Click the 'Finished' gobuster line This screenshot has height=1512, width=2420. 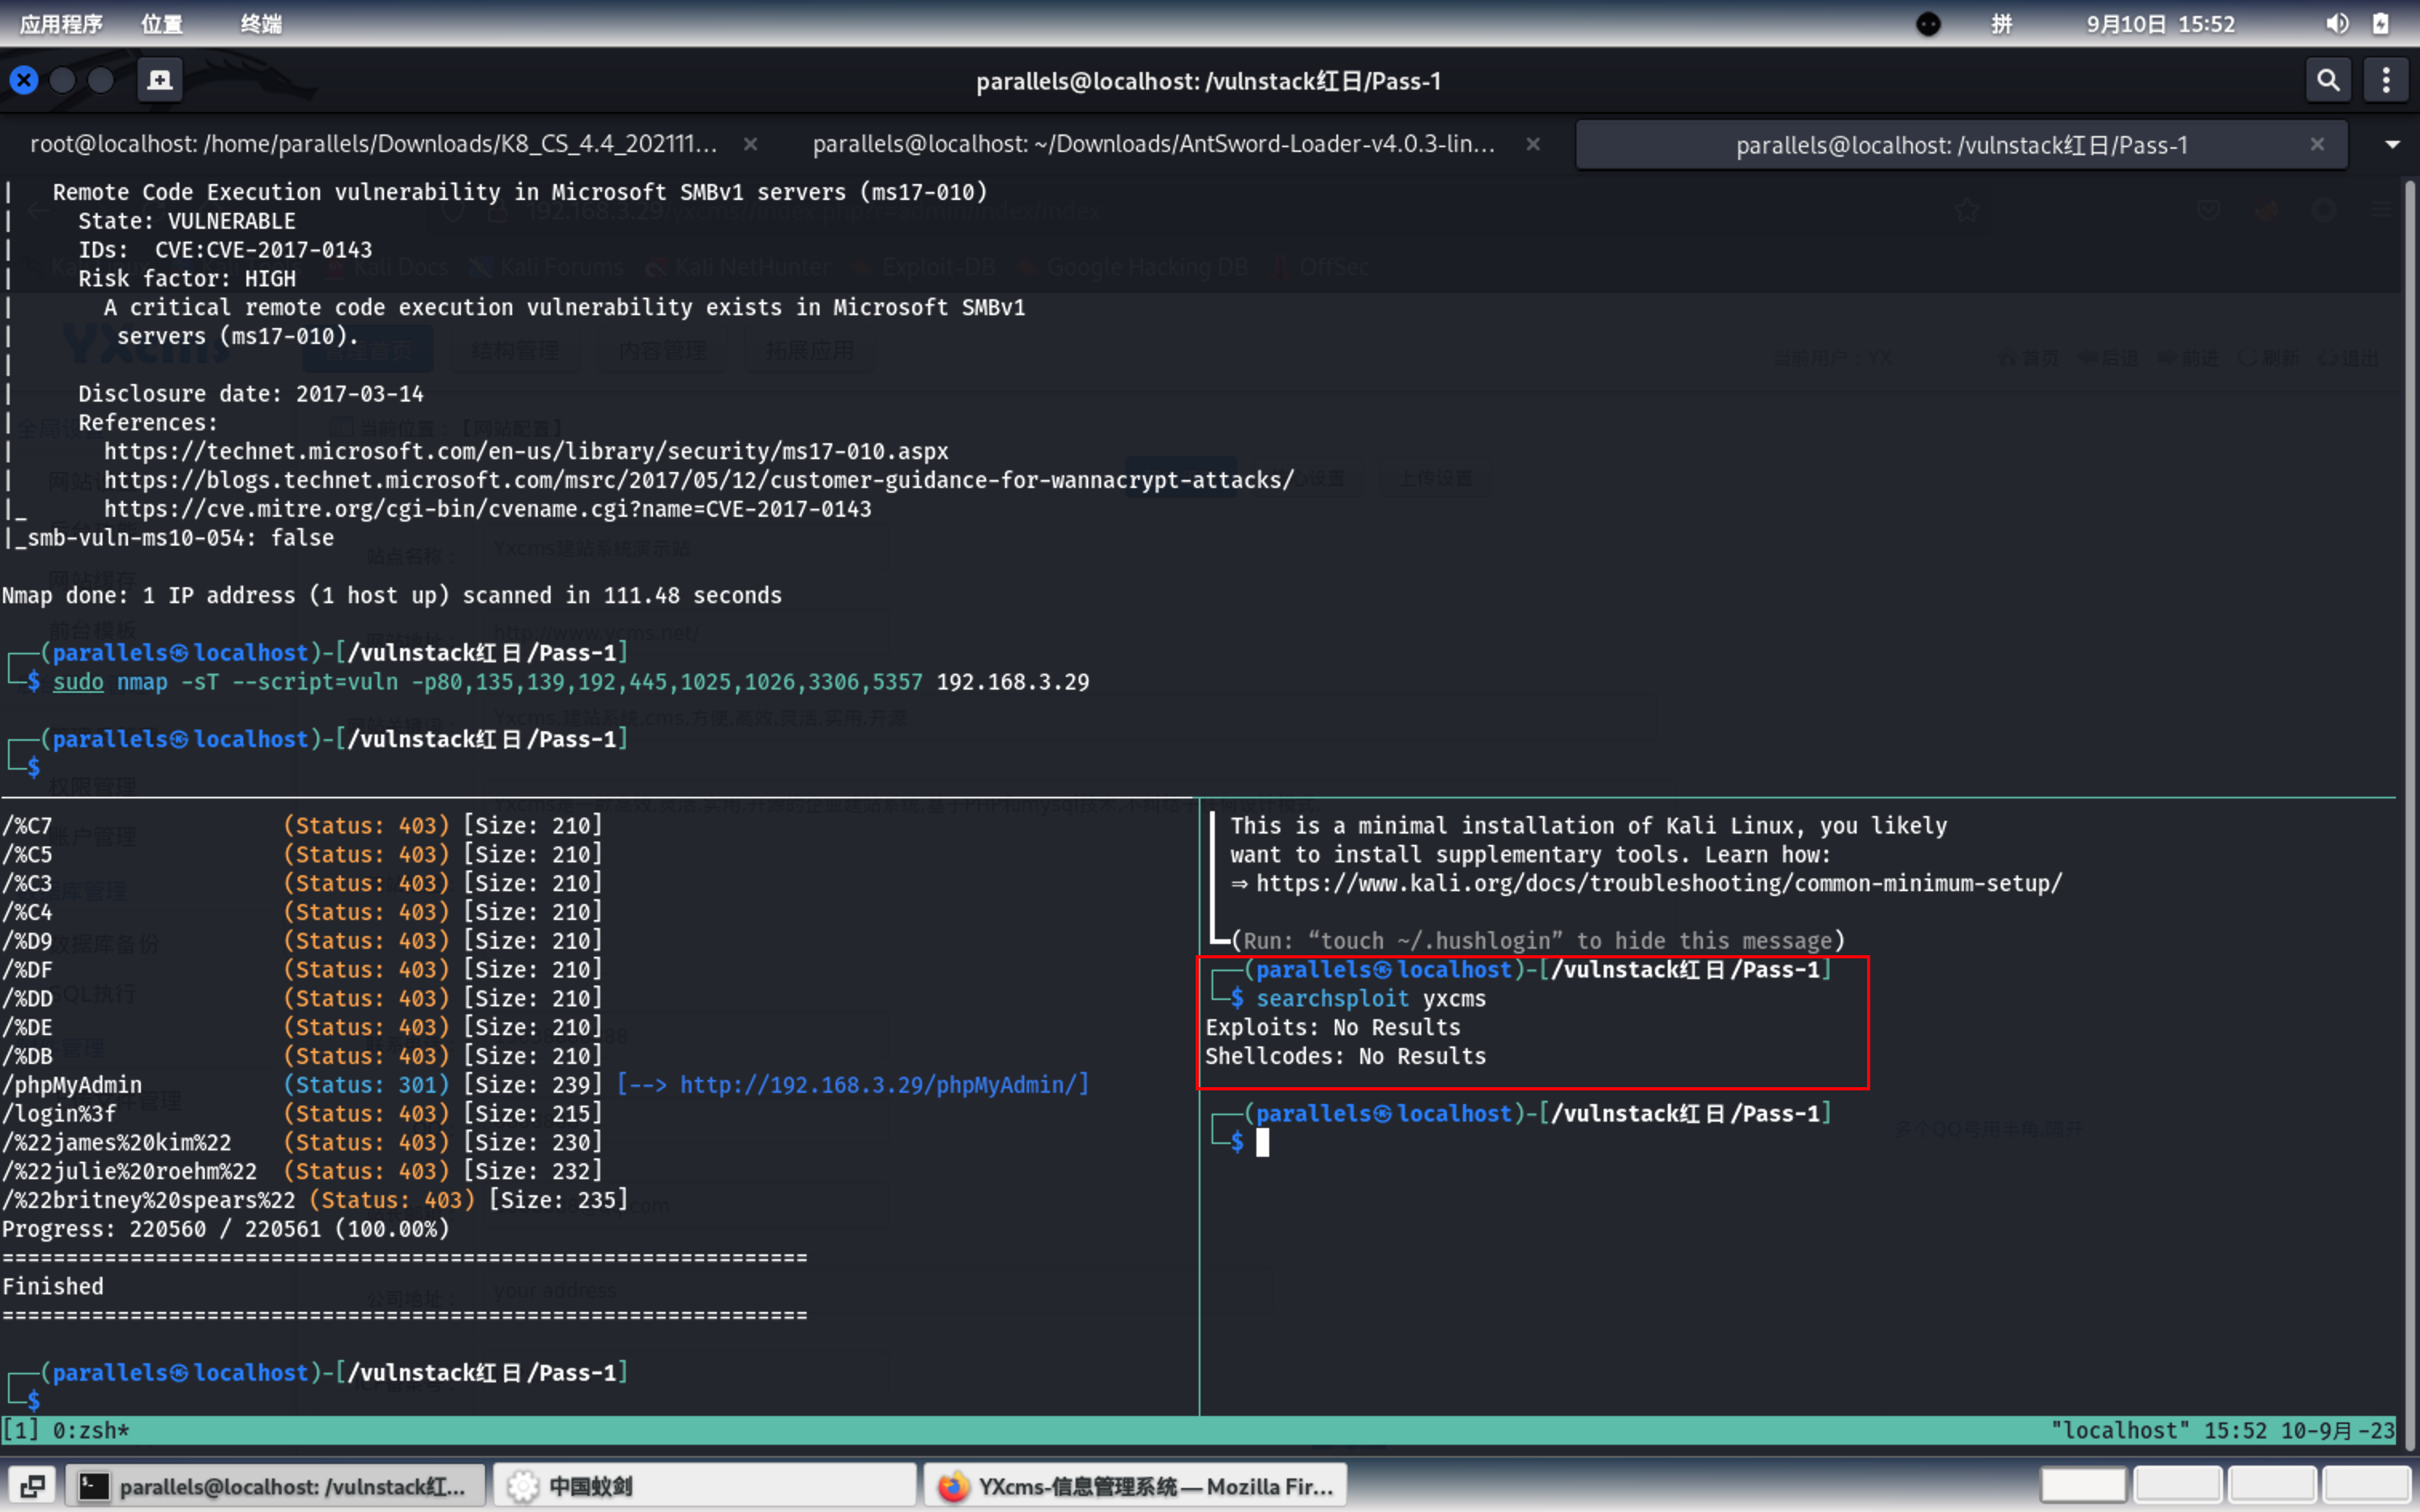pyautogui.click(x=53, y=1286)
